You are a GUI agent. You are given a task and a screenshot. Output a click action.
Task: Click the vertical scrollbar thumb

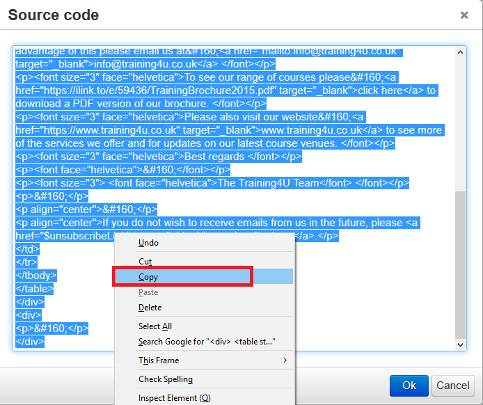[x=460, y=265]
